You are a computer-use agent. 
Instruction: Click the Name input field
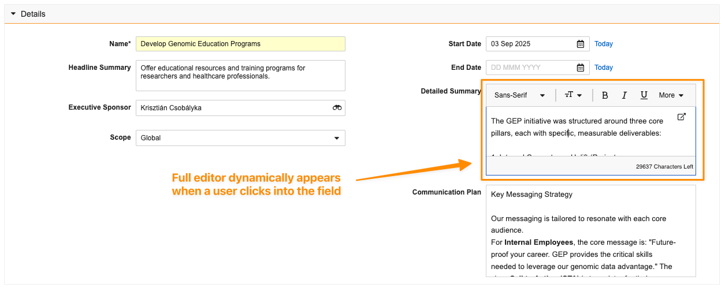click(240, 44)
